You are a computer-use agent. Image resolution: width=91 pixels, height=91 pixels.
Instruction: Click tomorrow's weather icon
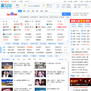tap(44, 6)
